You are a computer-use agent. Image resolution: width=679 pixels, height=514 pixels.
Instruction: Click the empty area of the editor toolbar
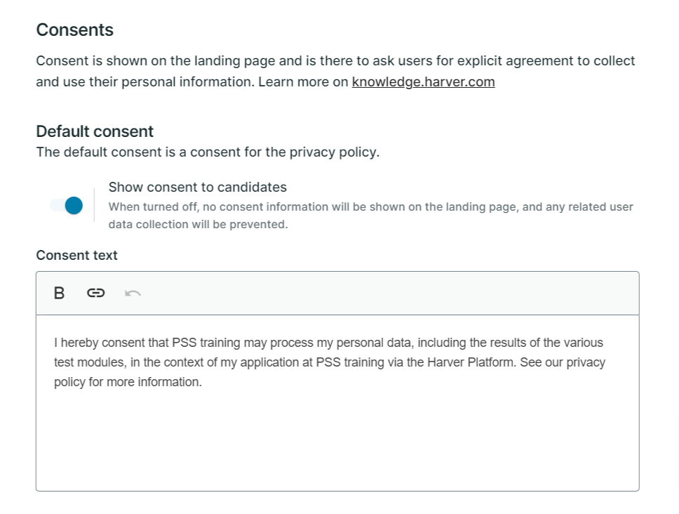pos(390,294)
